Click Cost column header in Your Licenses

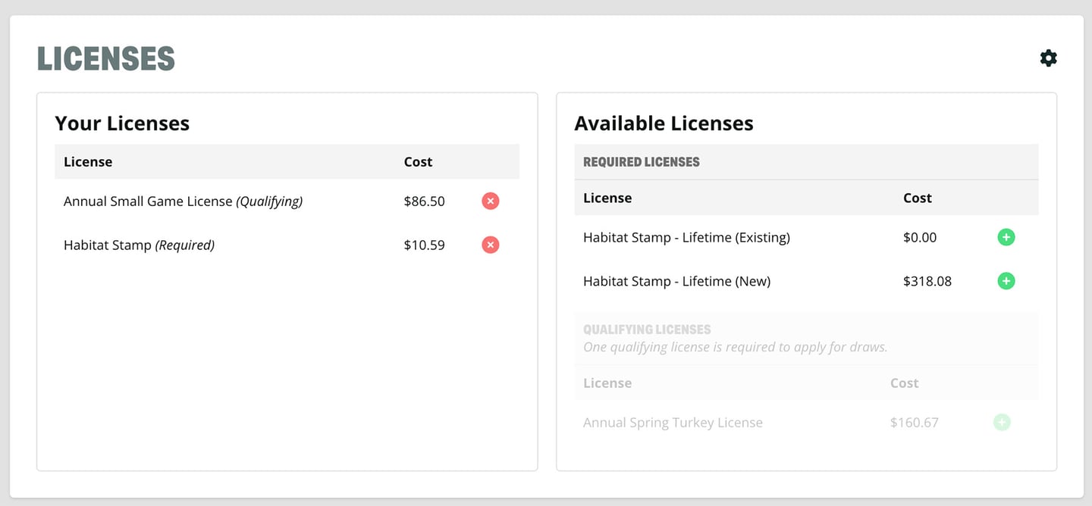click(x=418, y=162)
